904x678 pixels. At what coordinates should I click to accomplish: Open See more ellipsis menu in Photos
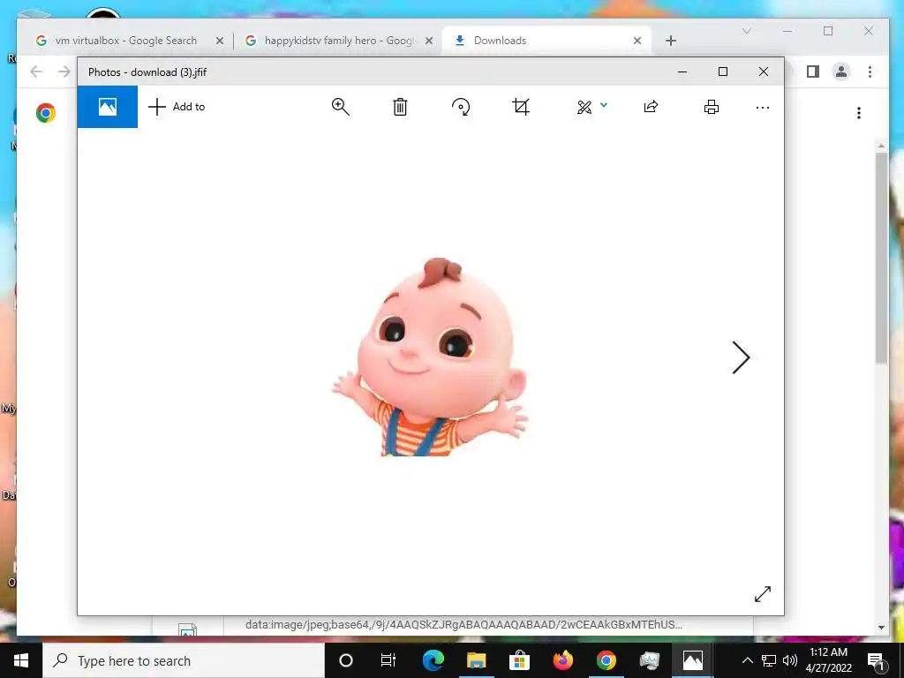coord(762,107)
